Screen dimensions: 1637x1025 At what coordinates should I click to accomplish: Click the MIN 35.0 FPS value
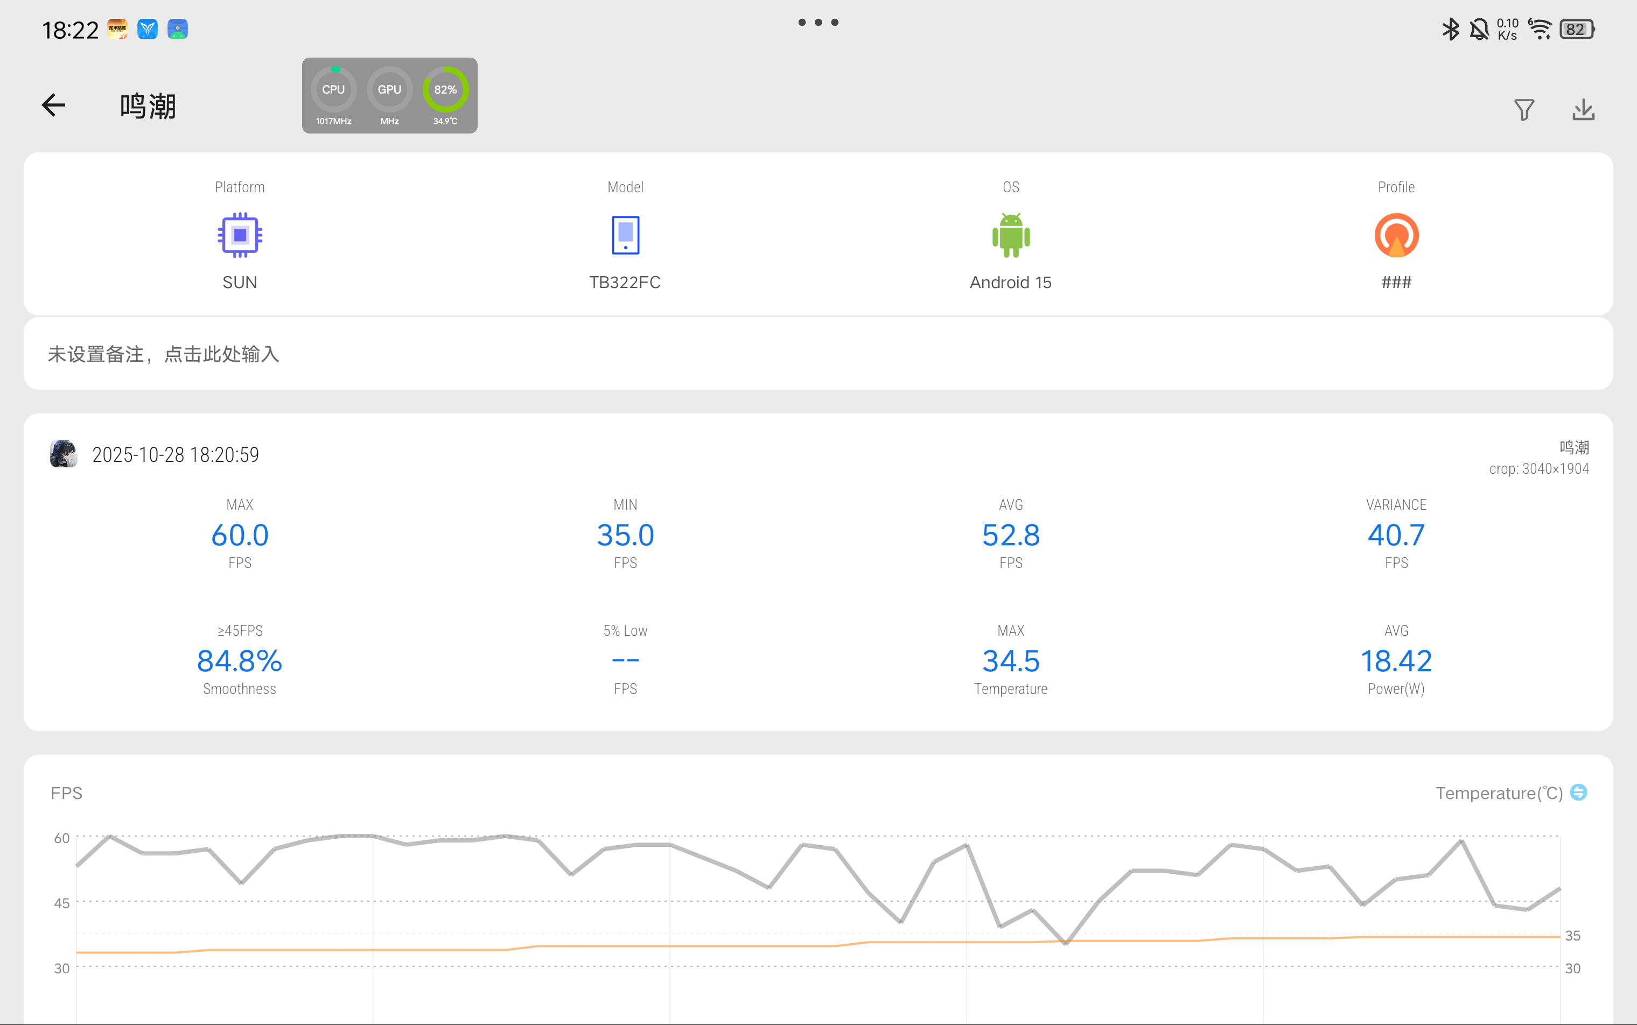pyautogui.click(x=625, y=535)
